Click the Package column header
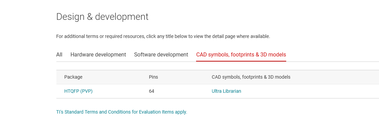The height and width of the screenshot is (126, 379). (x=73, y=77)
